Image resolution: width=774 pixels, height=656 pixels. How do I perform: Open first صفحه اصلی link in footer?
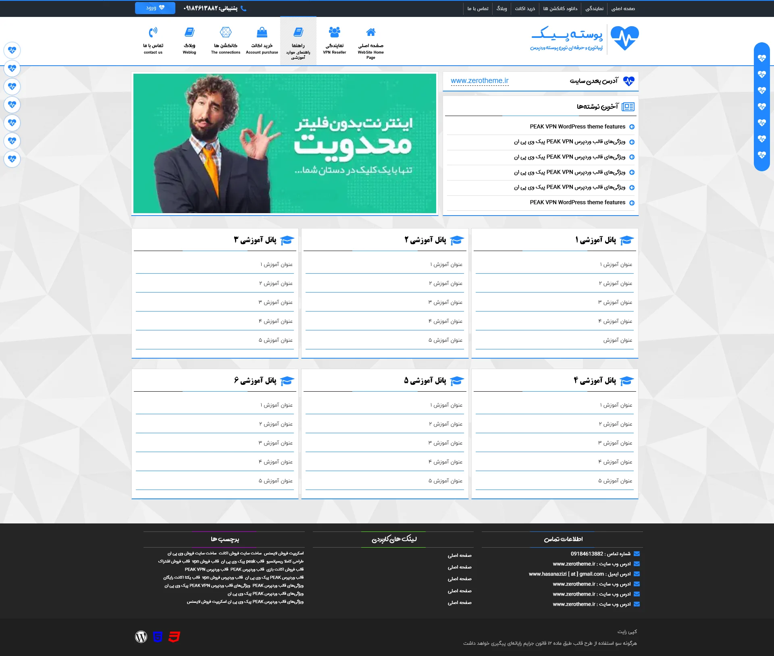coord(460,555)
